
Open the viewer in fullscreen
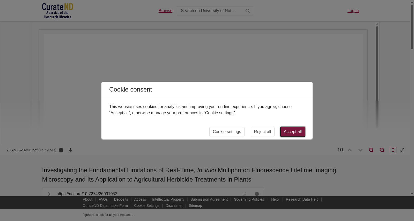pos(402,150)
